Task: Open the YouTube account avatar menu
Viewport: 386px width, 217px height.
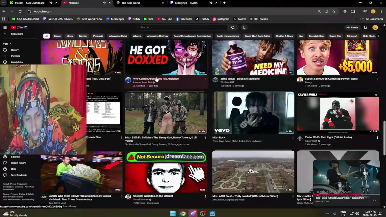Action: point(375,27)
